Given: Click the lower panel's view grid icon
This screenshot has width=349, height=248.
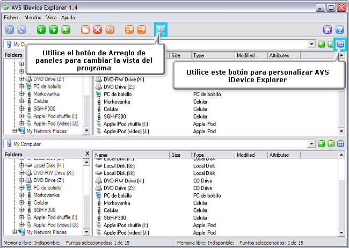Looking at the screenshot, I should (340, 144).
